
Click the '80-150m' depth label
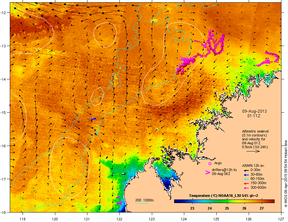click(x=257, y=179)
